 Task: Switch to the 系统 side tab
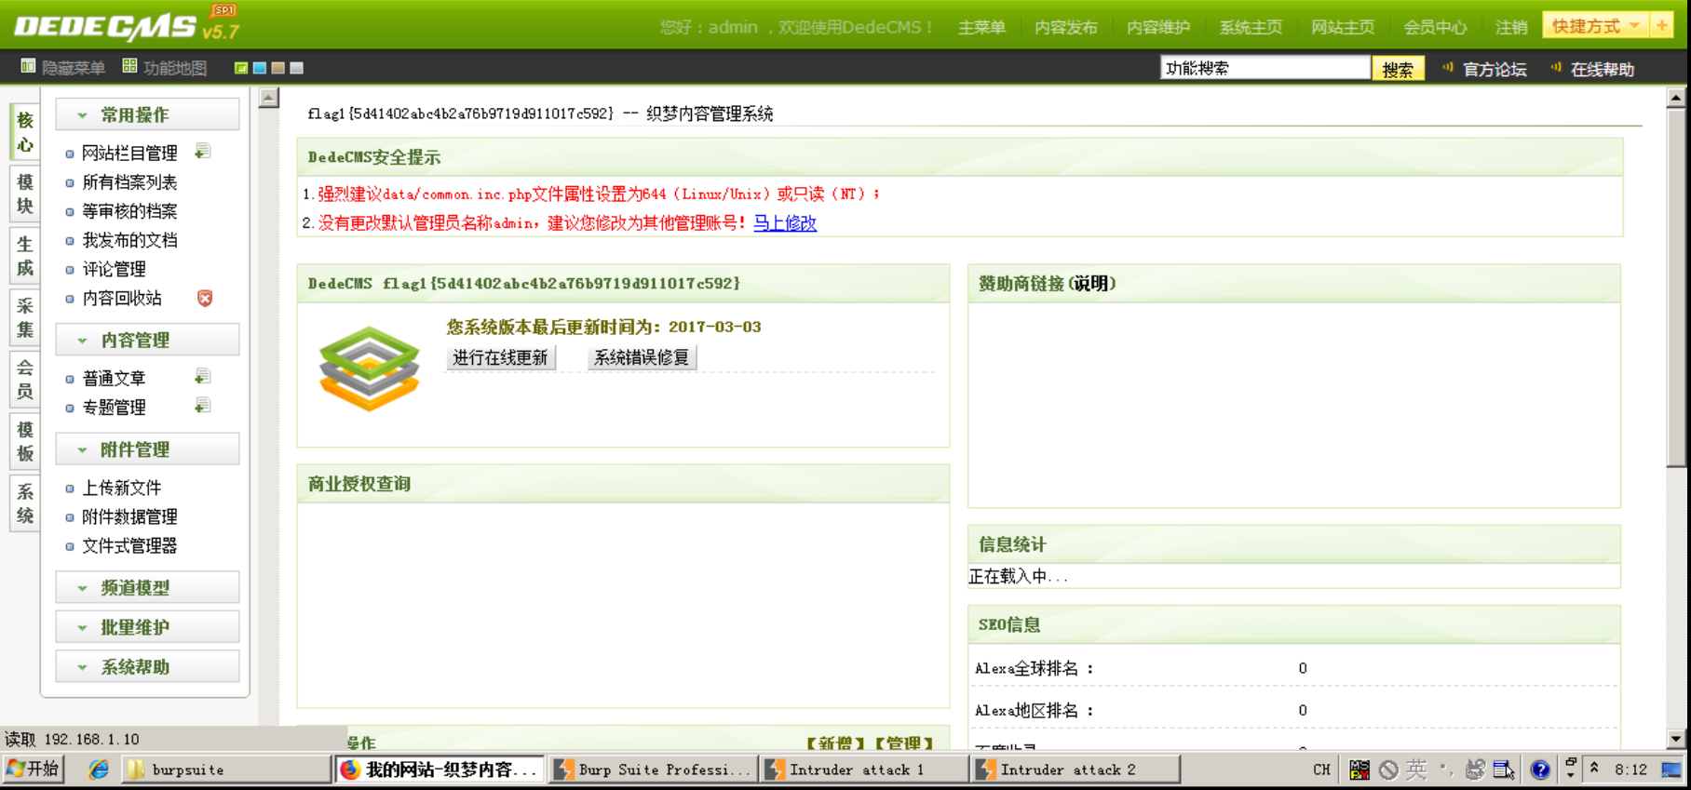coord(25,503)
